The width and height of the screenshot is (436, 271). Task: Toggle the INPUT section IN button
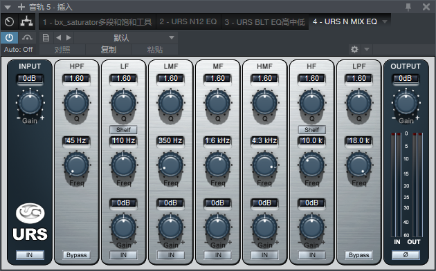(30, 255)
